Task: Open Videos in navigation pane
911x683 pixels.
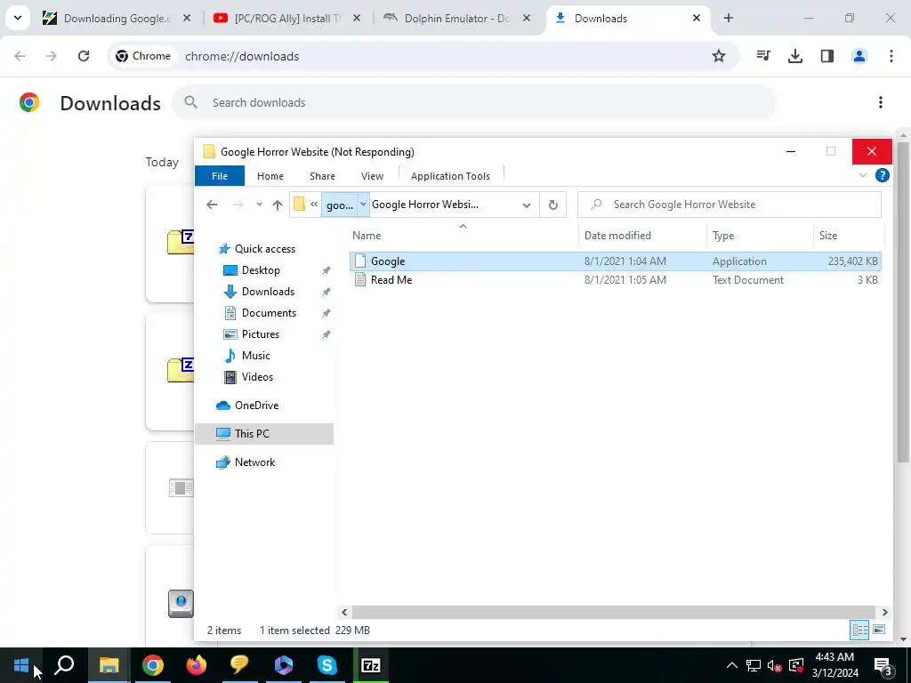Action: click(257, 377)
